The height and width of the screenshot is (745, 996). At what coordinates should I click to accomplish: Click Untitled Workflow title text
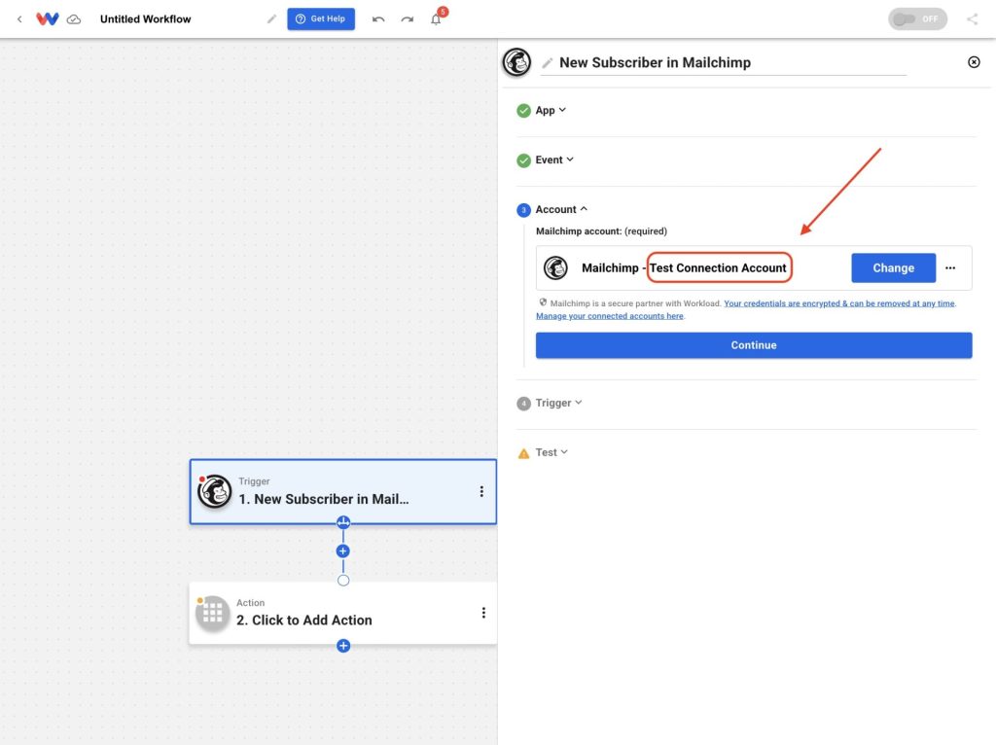tap(146, 19)
